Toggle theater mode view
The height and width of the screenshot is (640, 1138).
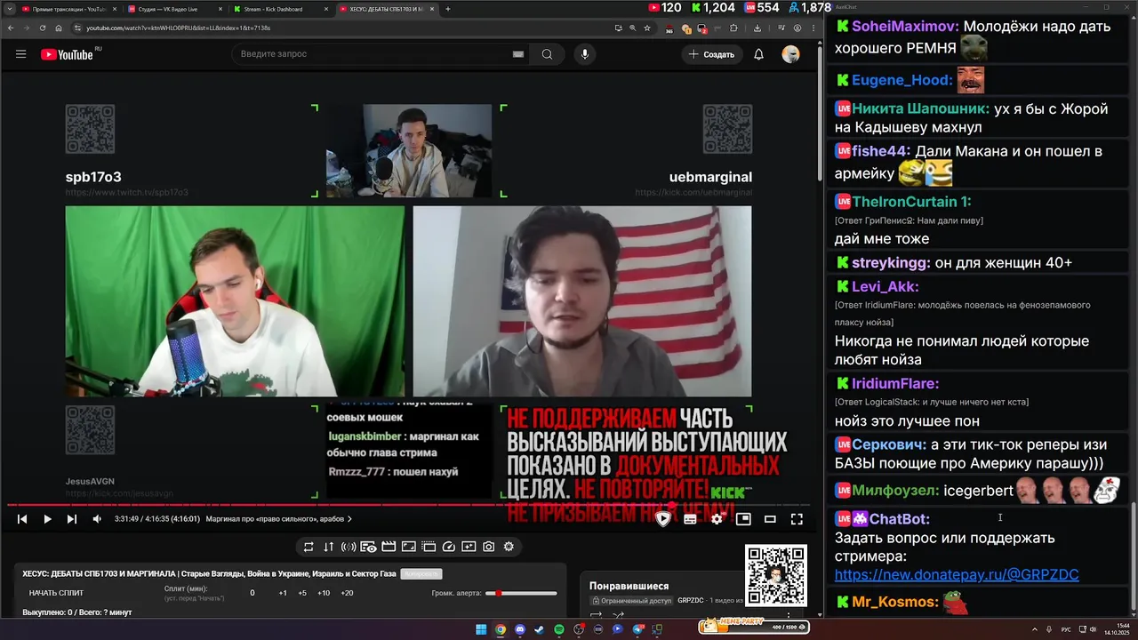[770, 519]
